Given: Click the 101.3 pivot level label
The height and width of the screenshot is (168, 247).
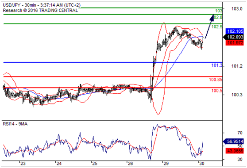Looking at the screenshot, I should 217,65.
